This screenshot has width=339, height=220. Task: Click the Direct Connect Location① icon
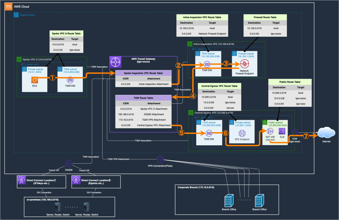click(21, 180)
